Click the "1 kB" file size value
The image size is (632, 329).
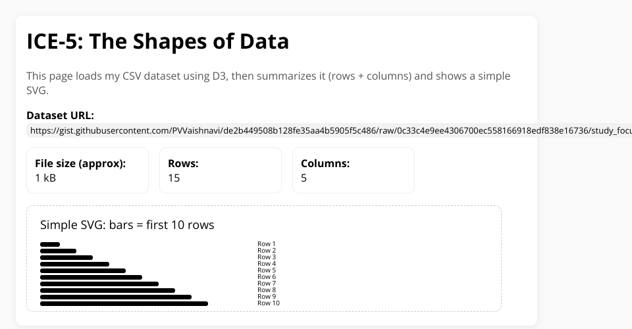45,178
